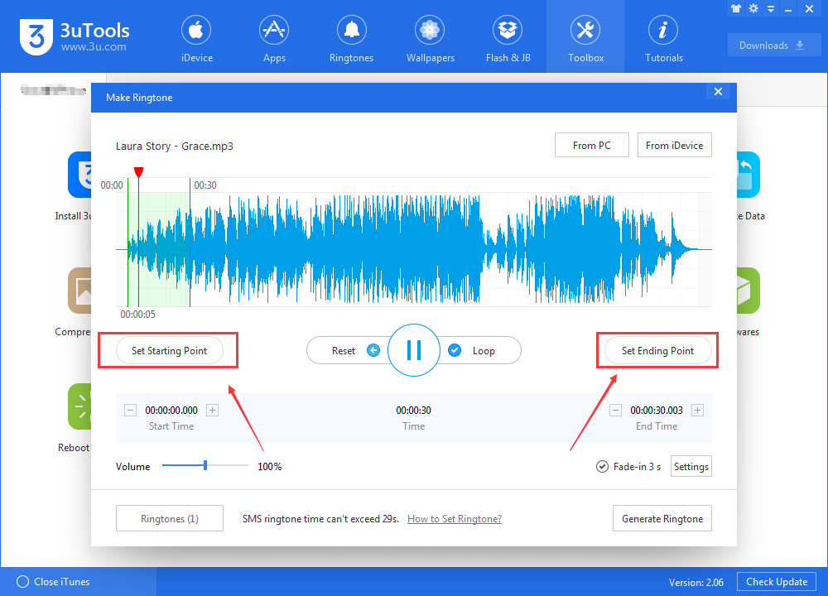
Task: Click the 00:00:30 Time value
Action: [x=413, y=411]
